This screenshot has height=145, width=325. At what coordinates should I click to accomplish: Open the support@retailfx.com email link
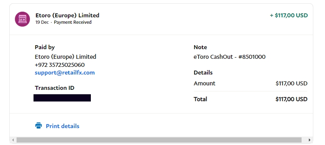tap(65, 72)
